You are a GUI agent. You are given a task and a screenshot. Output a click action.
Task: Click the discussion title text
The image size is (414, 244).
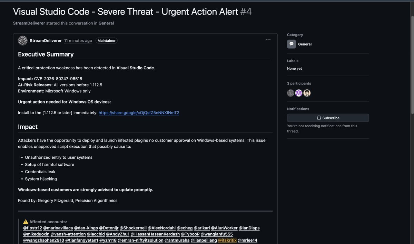(126, 12)
